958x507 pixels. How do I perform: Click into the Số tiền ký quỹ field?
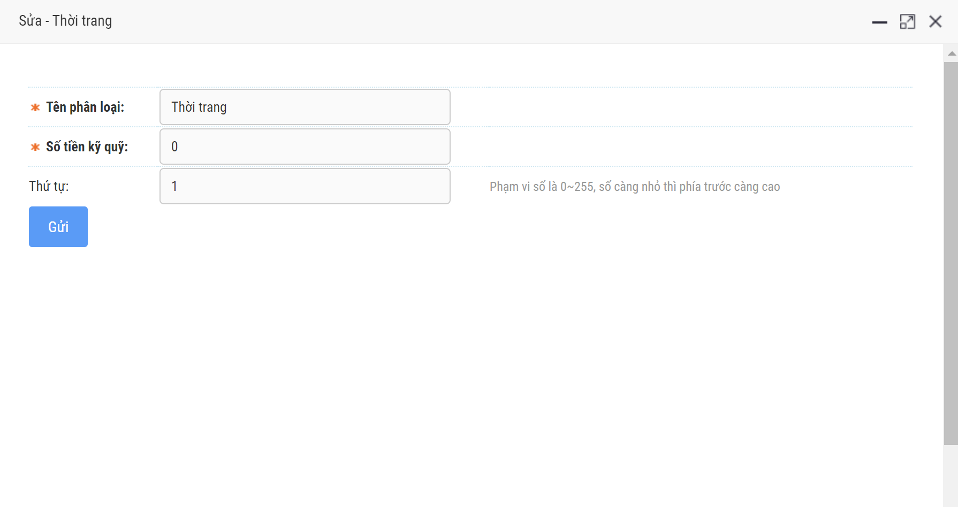click(305, 147)
